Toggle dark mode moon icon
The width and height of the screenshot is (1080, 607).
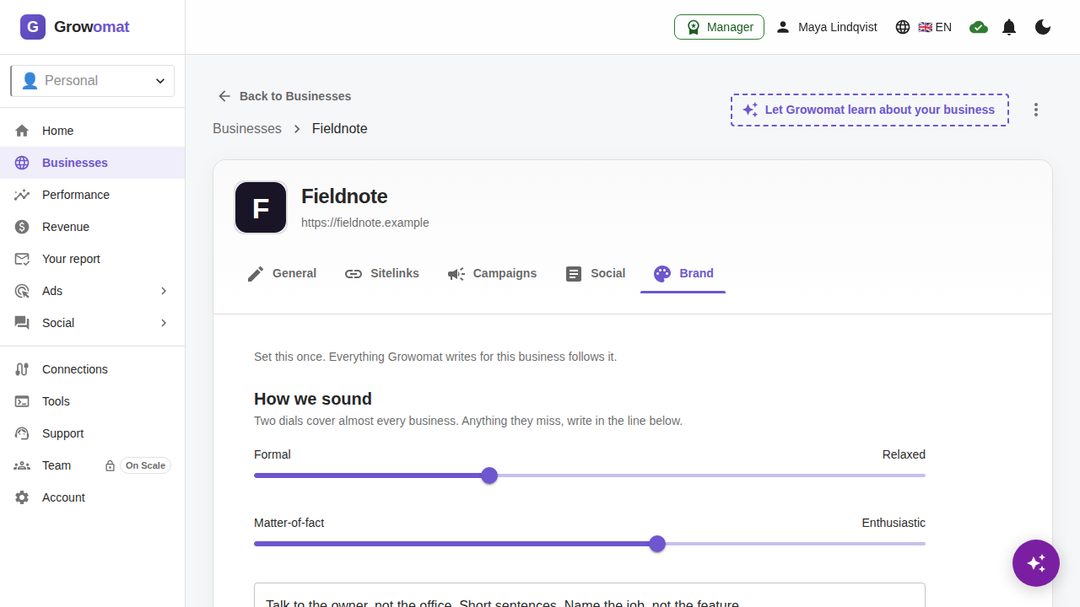pos(1043,27)
